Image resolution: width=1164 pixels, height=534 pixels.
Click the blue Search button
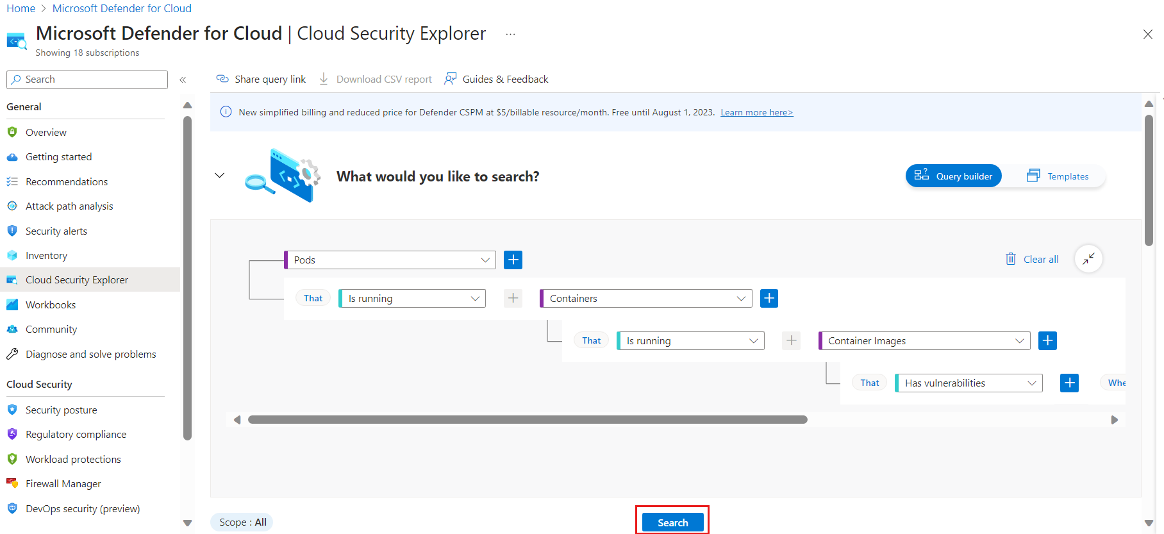[672, 522]
